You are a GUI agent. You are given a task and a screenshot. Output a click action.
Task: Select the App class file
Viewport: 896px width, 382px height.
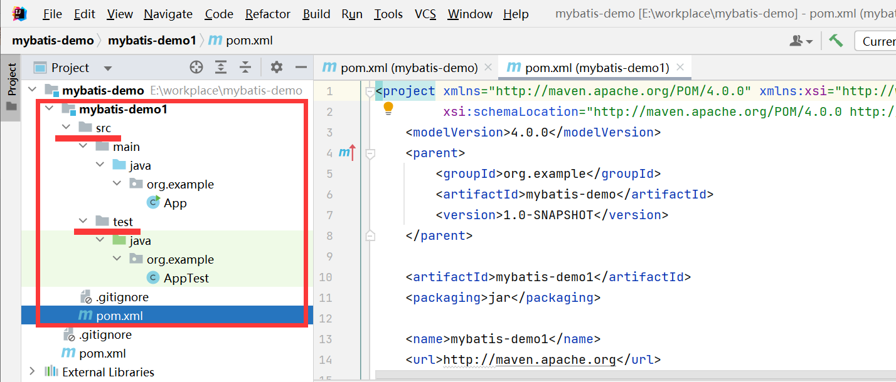[166, 203]
